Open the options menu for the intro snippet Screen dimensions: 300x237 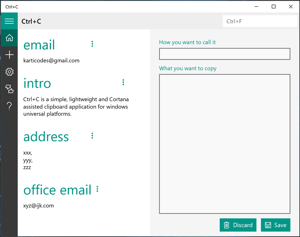[x=123, y=82]
